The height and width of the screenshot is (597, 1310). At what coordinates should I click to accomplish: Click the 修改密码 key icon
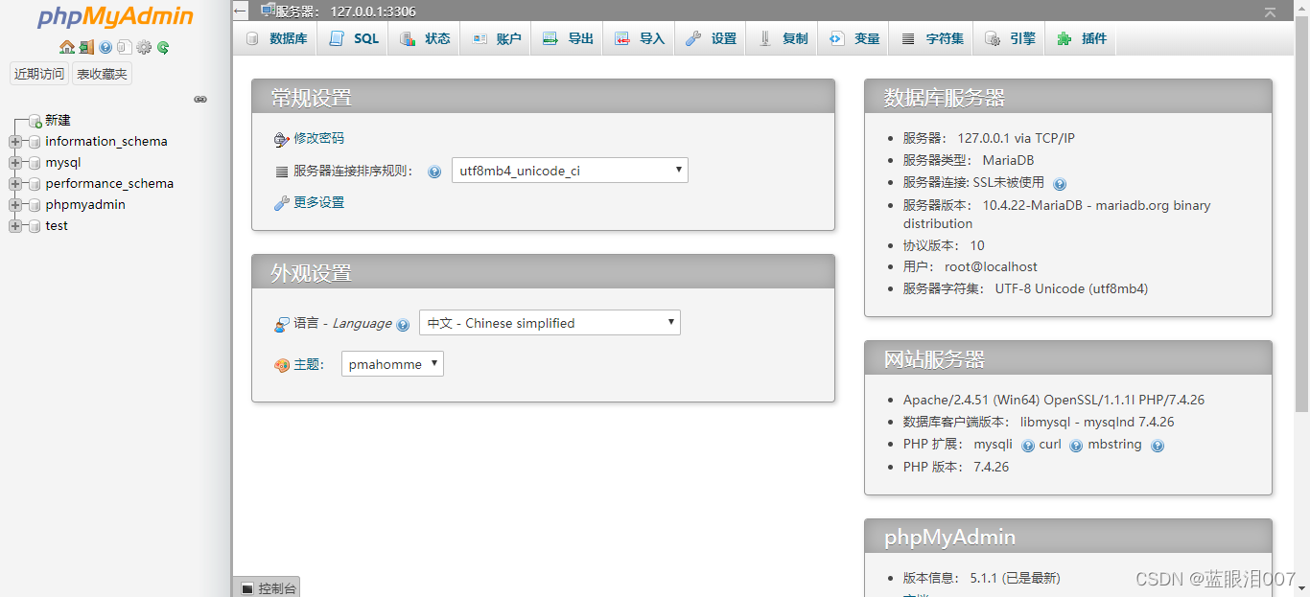(281, 140)
